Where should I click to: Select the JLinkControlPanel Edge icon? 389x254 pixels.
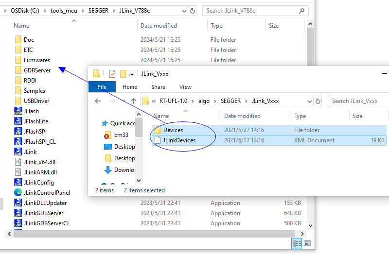18,192
